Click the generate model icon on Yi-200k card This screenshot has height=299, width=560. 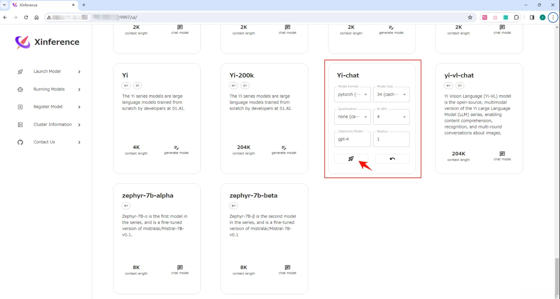[x=284, y=148]
